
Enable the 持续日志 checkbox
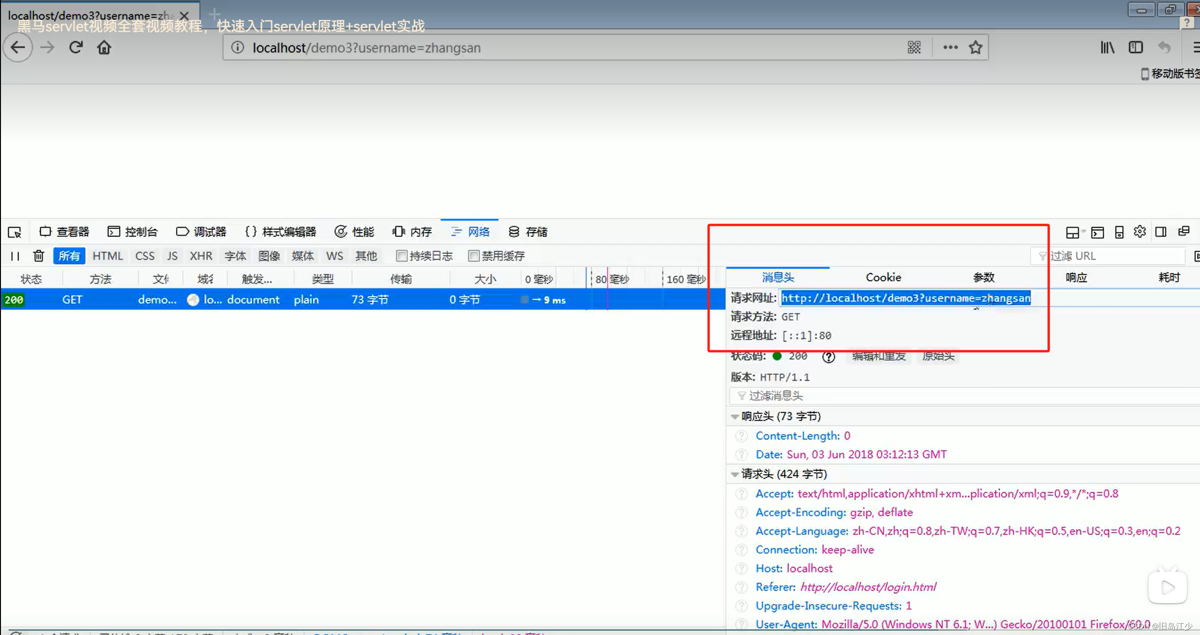(401, 256)
